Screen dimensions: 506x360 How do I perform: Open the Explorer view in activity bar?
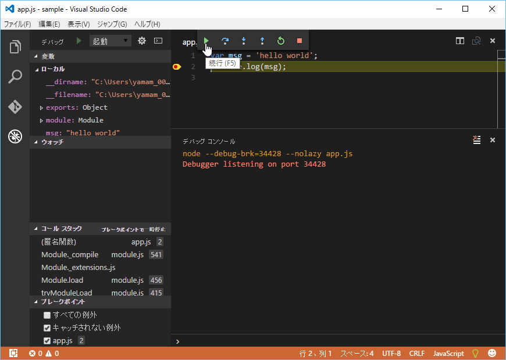[x=15, y=47]
